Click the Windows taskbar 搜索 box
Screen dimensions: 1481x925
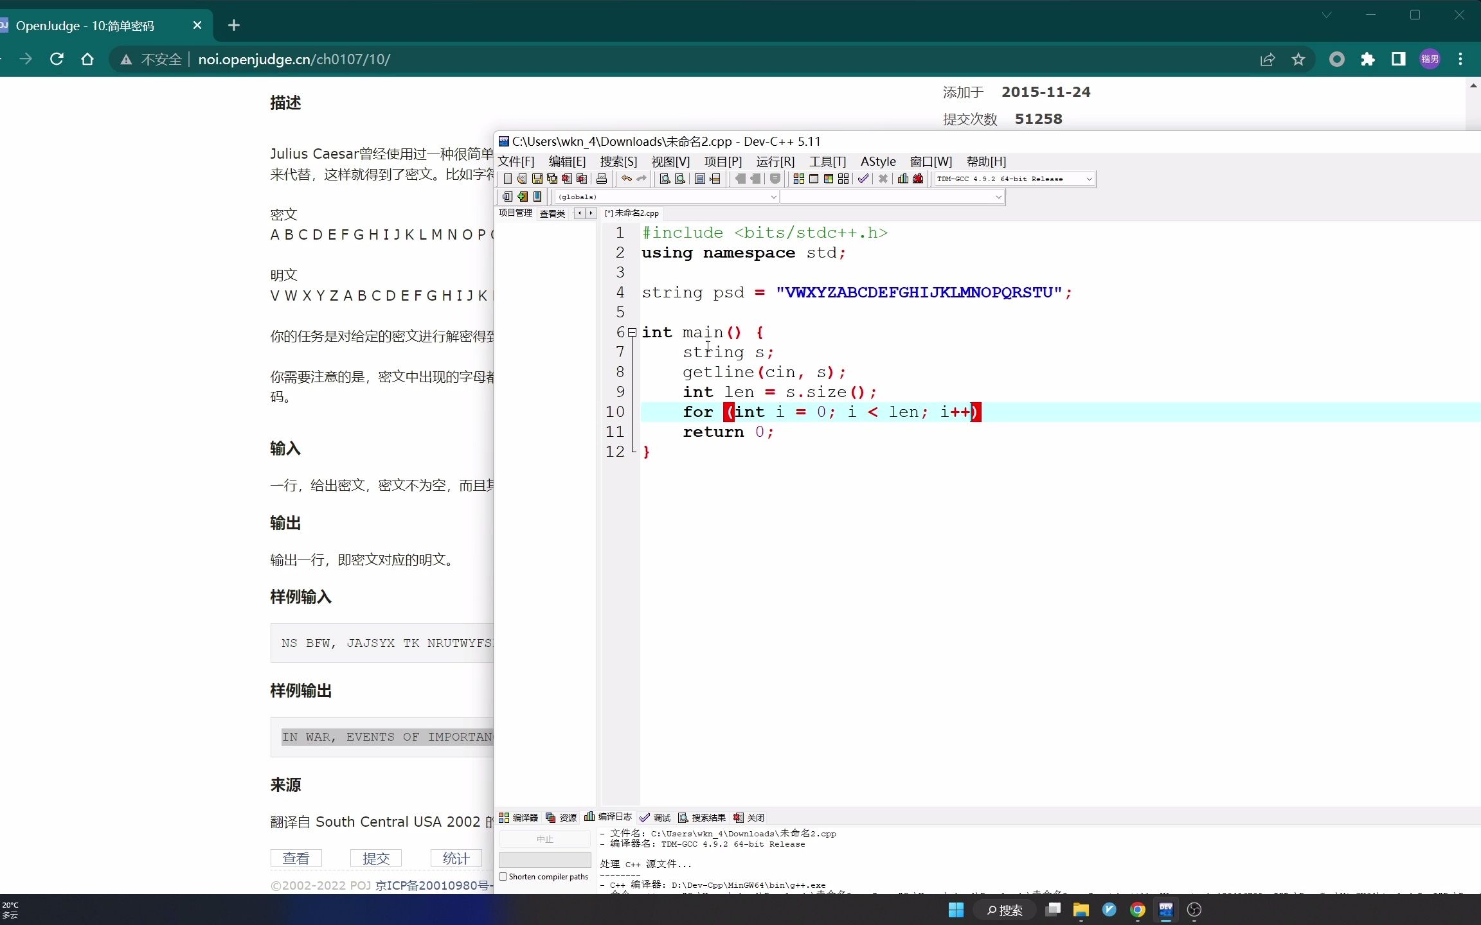(1003, 910)
